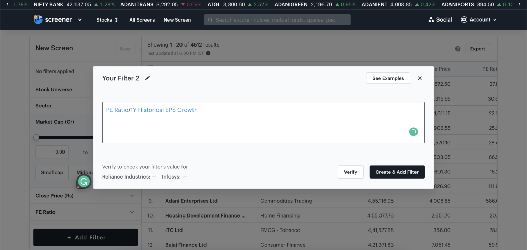The width and height of the screenshot is (527, 250).
Task: Click the help question mark icon
Action: [458, 49]
